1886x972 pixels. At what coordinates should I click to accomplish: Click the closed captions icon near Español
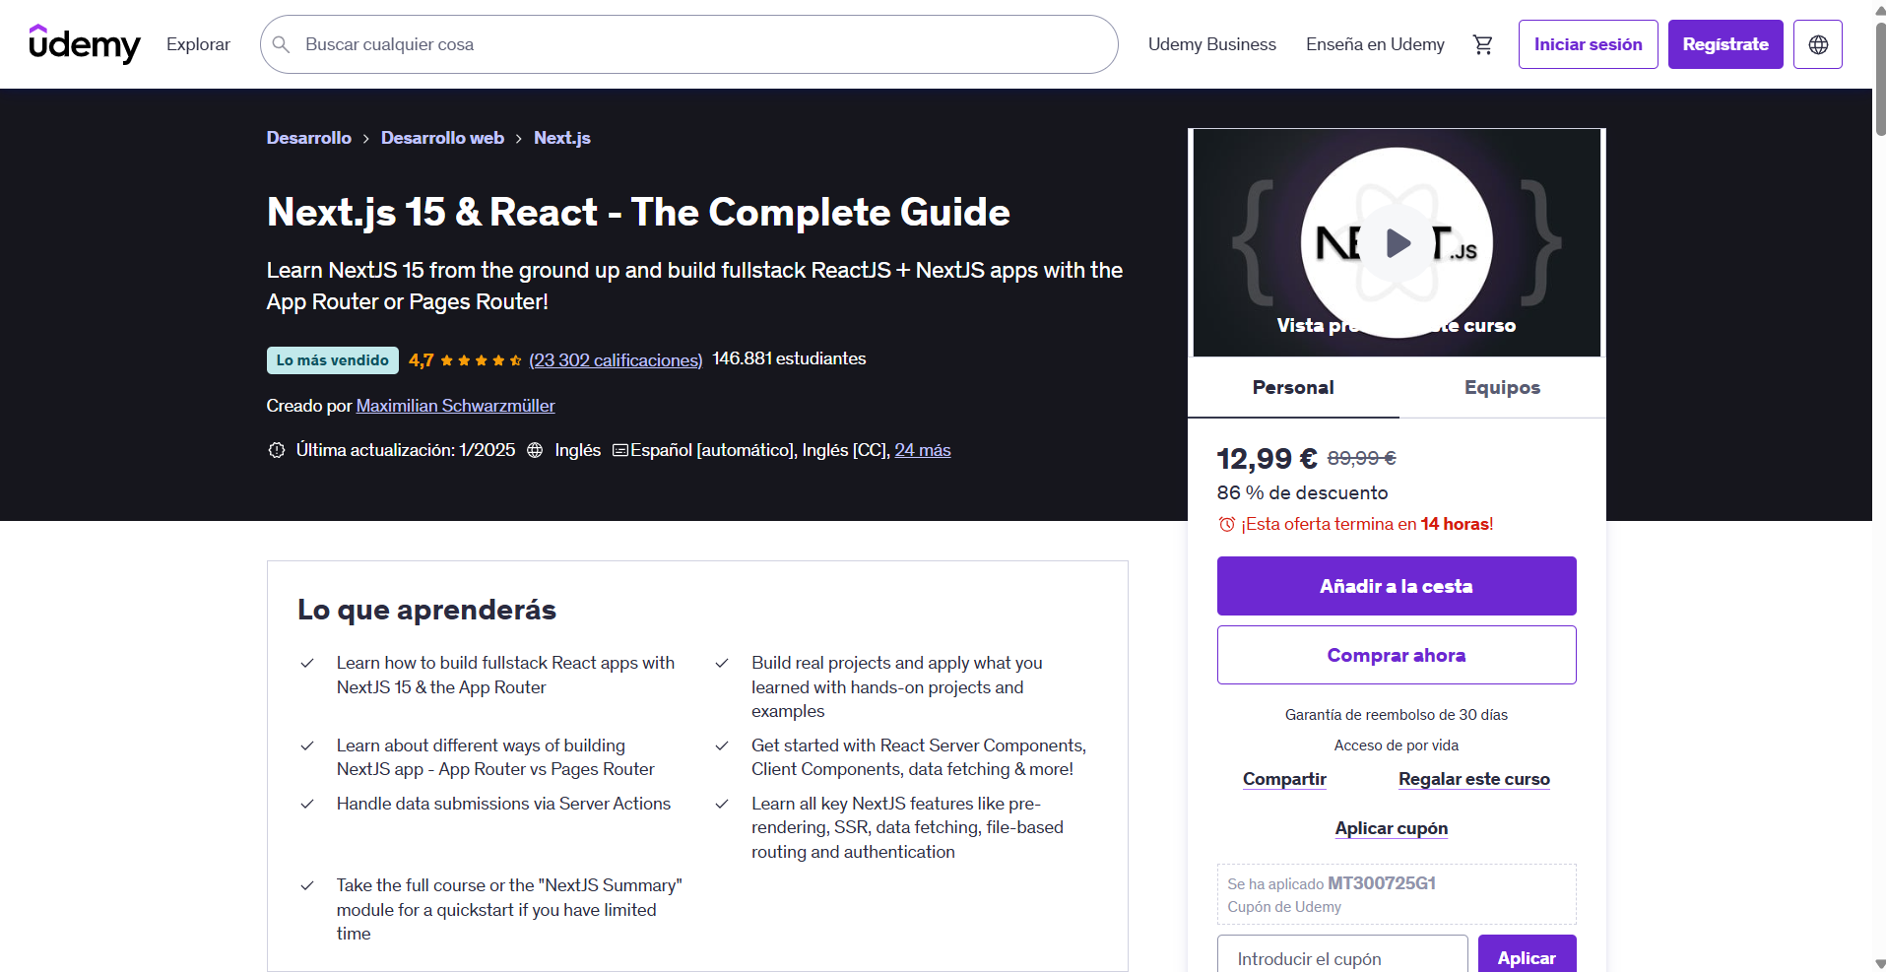[619, 450]
